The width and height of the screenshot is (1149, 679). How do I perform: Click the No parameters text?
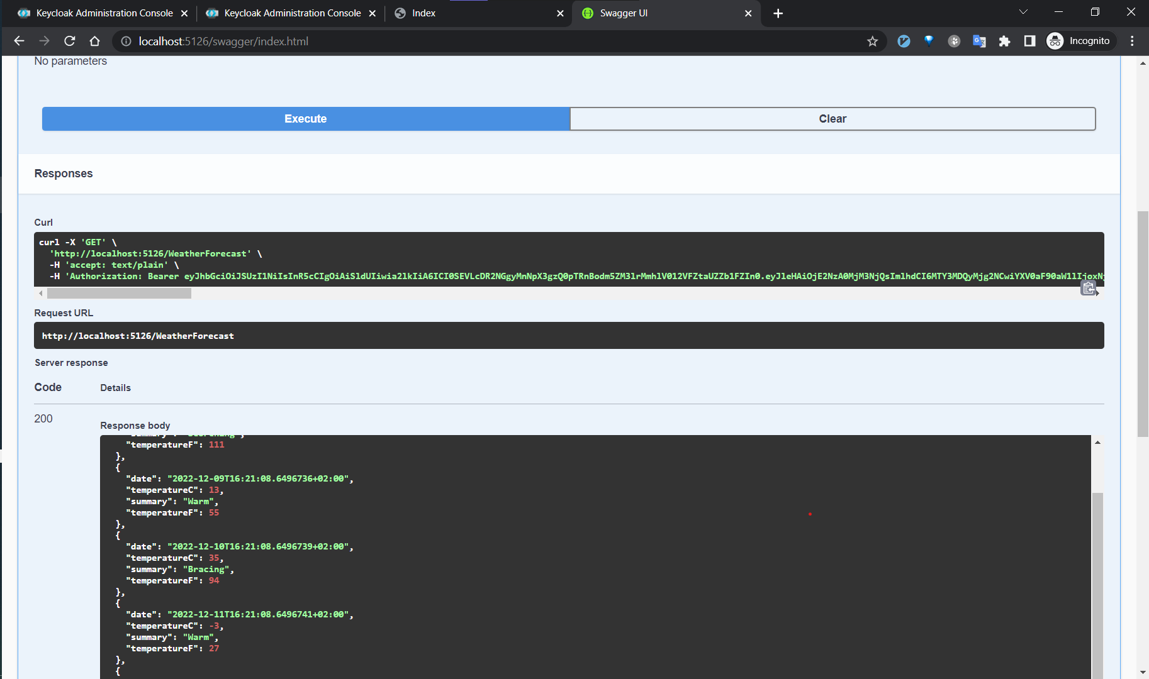click(x=70, y=61)
